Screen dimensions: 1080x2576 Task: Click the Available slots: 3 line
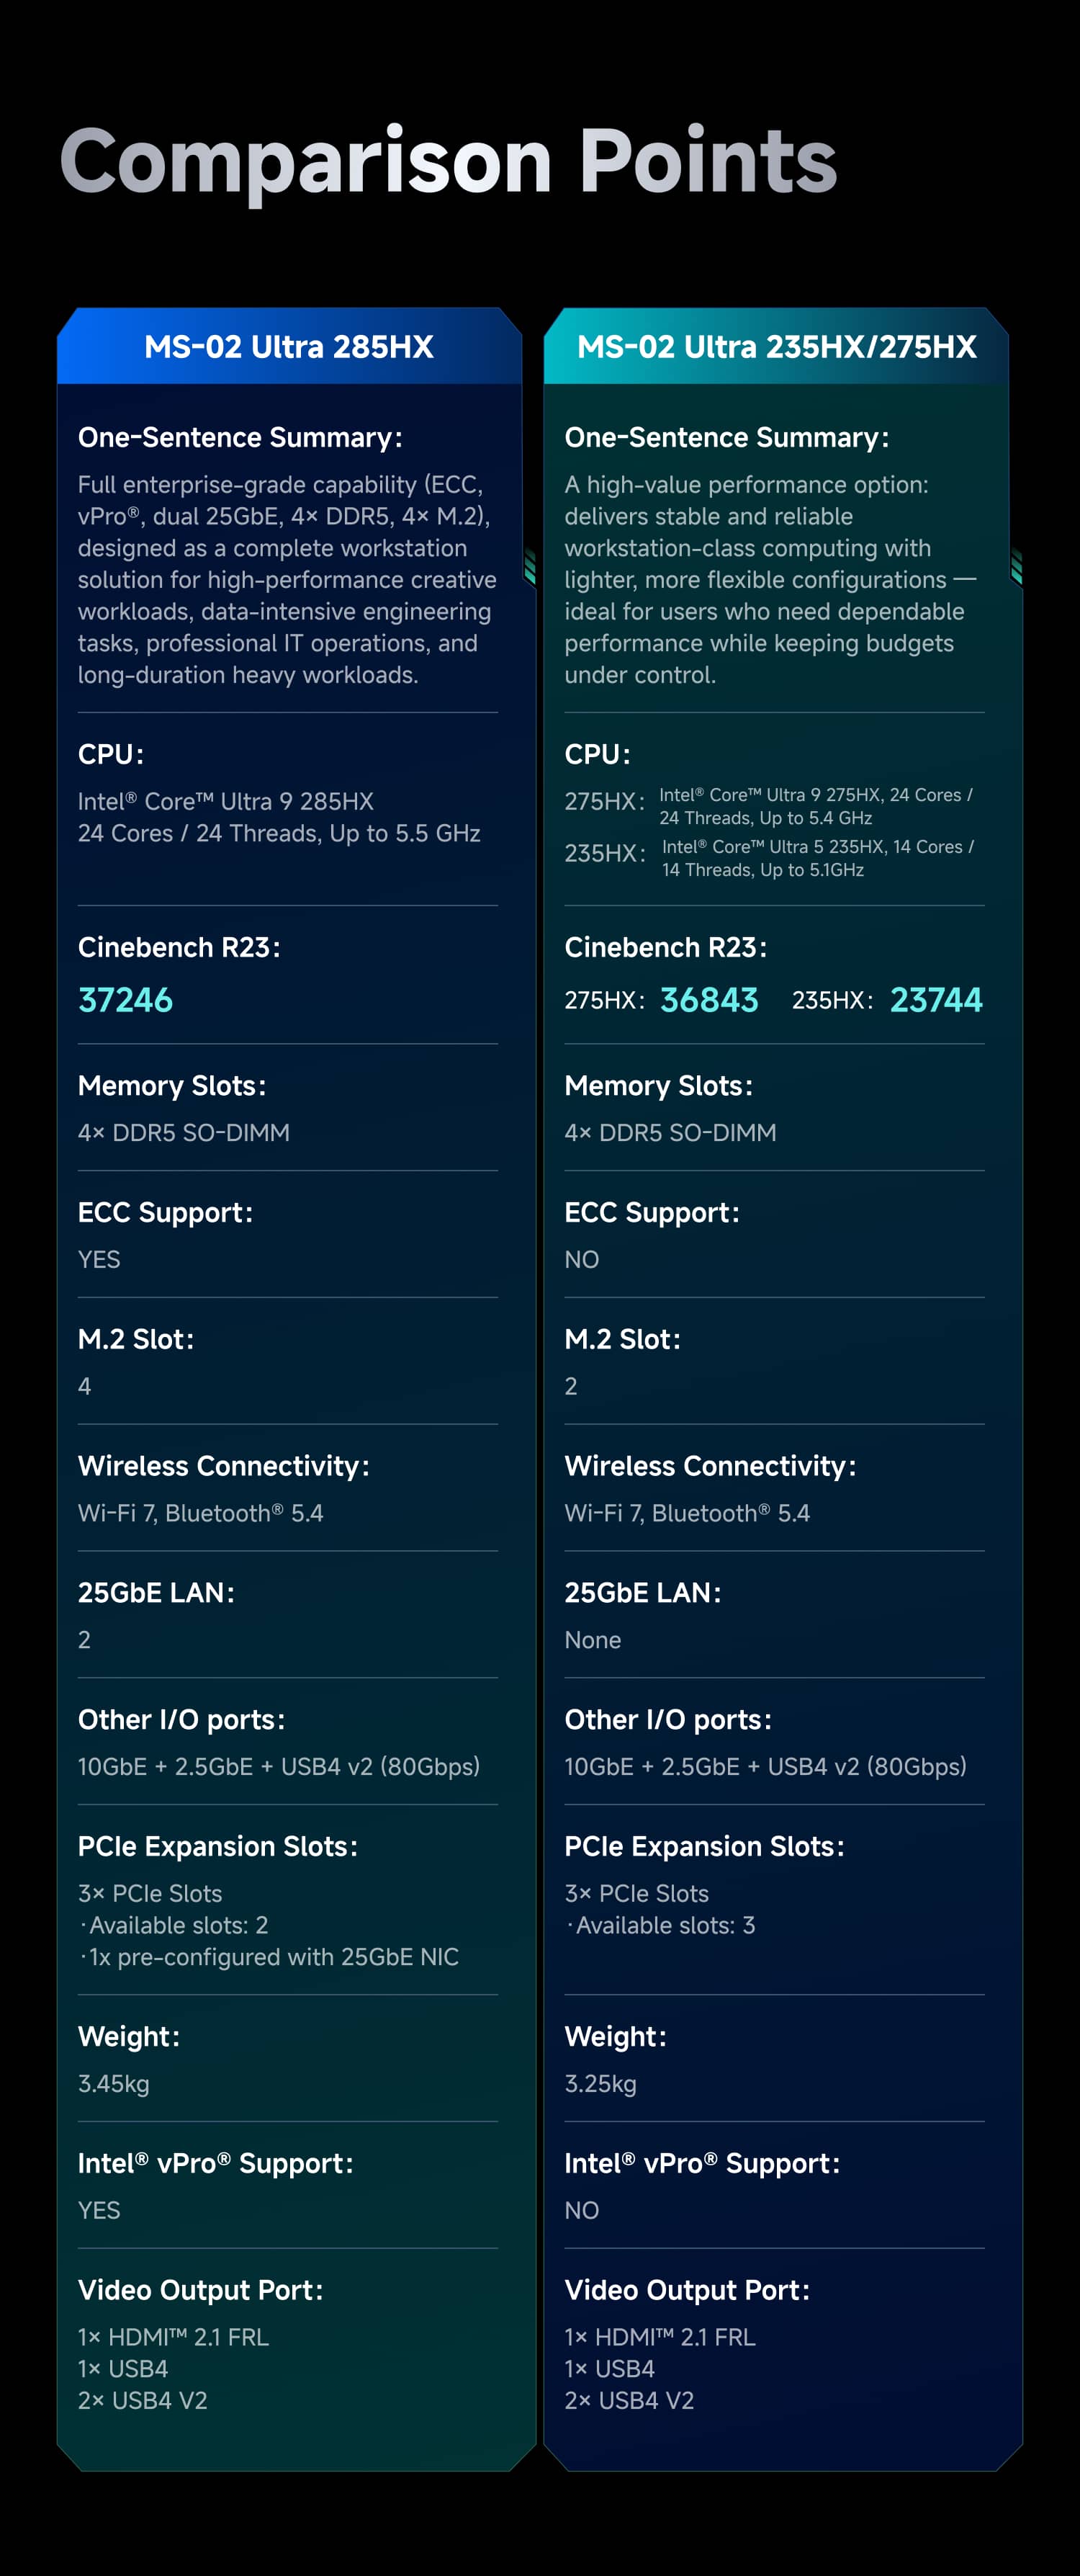[x=663, y=1925]
